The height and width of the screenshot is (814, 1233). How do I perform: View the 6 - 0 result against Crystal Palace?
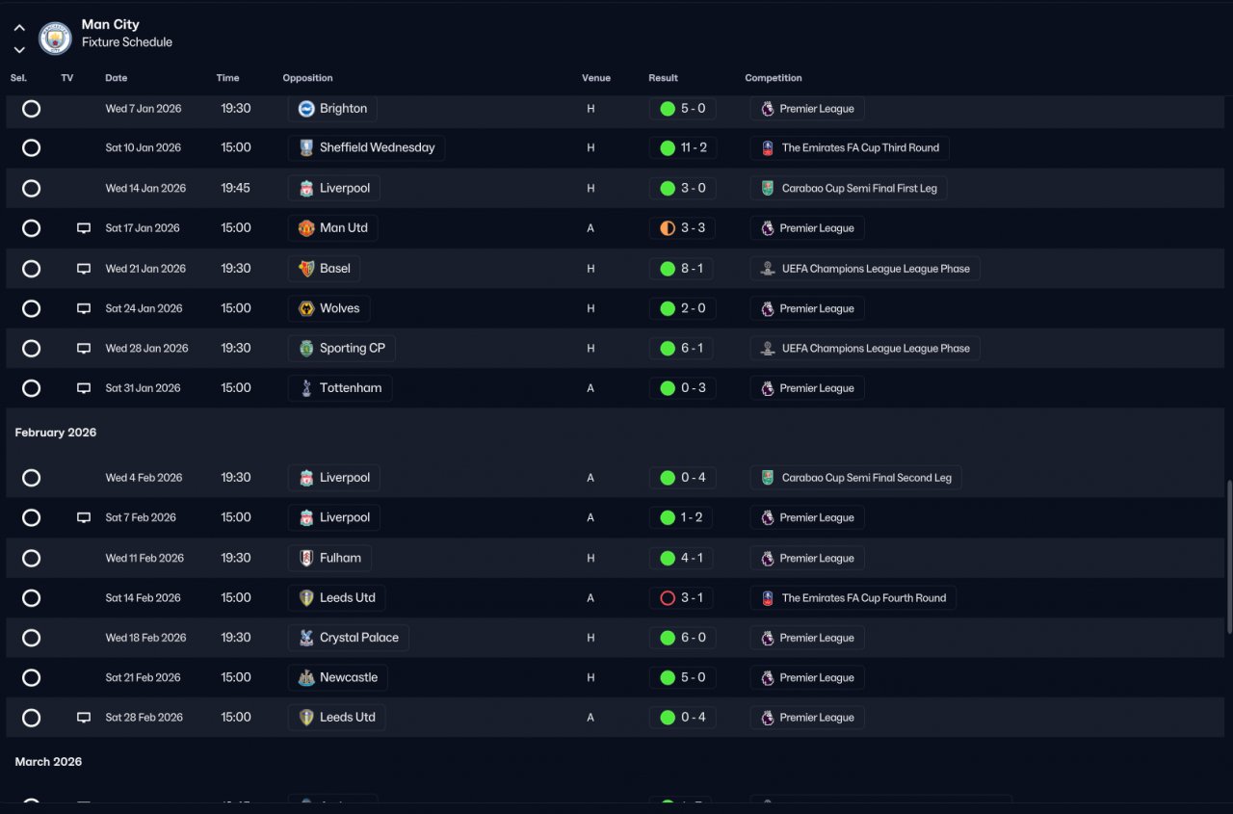tap(682, 638)
